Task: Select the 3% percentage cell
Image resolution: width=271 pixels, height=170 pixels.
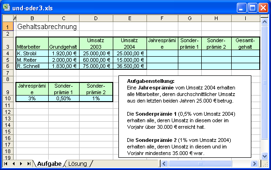Action: [32, 98]
